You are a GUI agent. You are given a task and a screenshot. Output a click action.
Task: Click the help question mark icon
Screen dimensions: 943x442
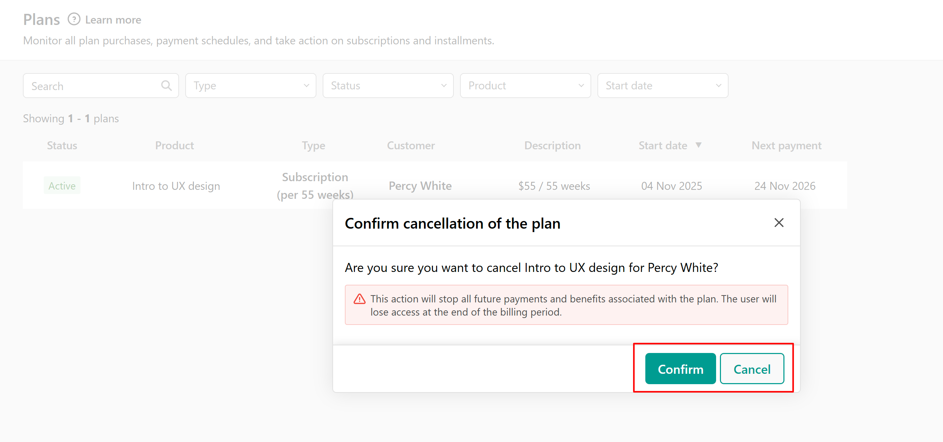[x=74, y=19]
